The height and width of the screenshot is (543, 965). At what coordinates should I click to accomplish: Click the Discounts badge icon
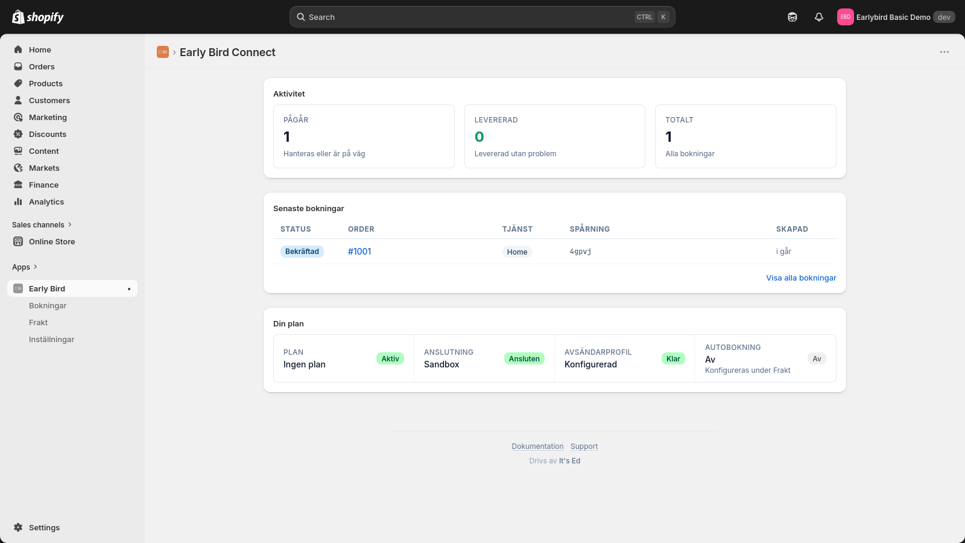18,134
